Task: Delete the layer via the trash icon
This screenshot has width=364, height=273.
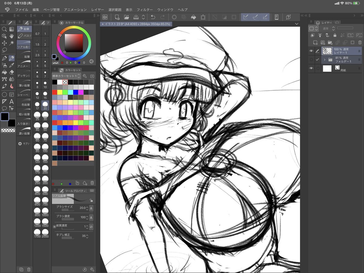Action: [x=360, y=43]
